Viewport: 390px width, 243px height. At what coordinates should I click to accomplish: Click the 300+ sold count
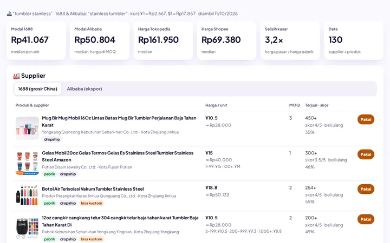(311, 153)
